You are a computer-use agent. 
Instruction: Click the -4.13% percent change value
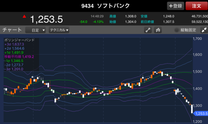[x=98, y=22]
